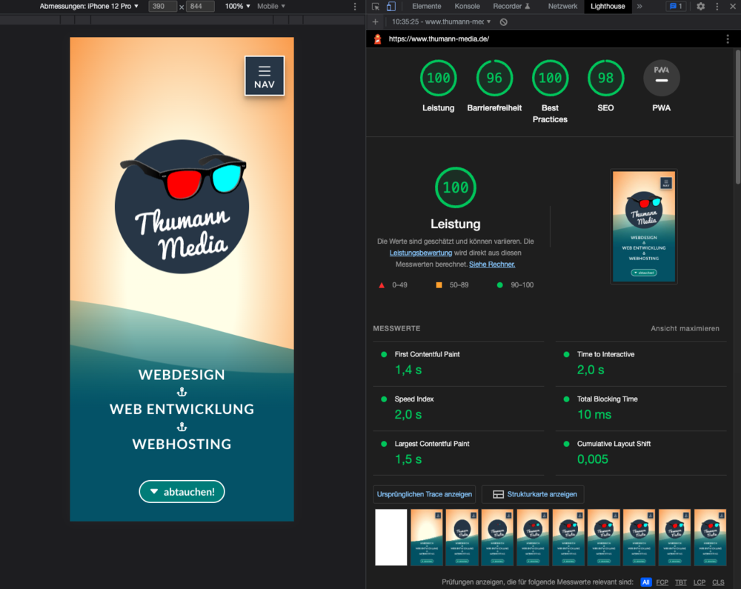
Task: Switch to the Netzwerk tab
Action: [x=562, y=7]
